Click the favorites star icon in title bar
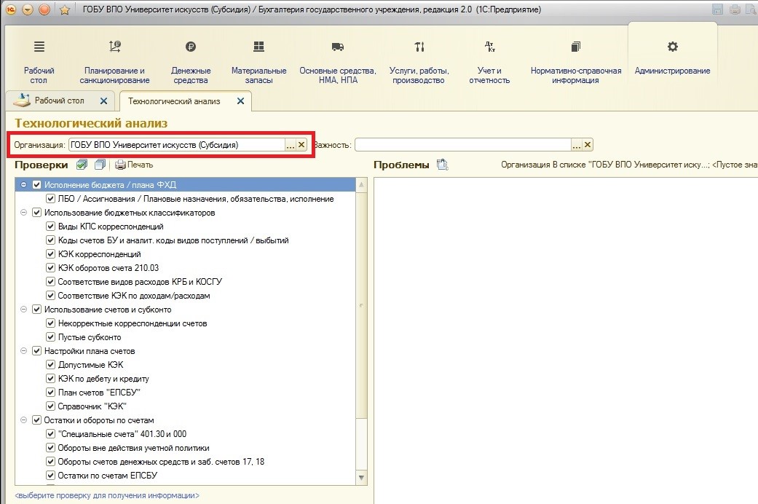 (64, 9)
